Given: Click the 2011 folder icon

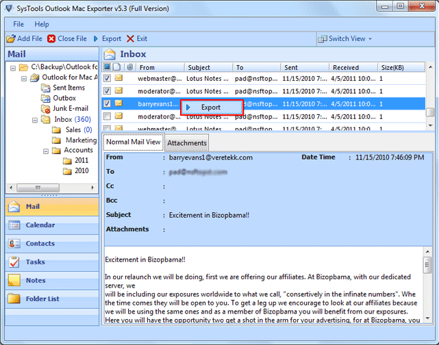Looking at the screenshot, I should pyautogui.click(x=67, y=161).
